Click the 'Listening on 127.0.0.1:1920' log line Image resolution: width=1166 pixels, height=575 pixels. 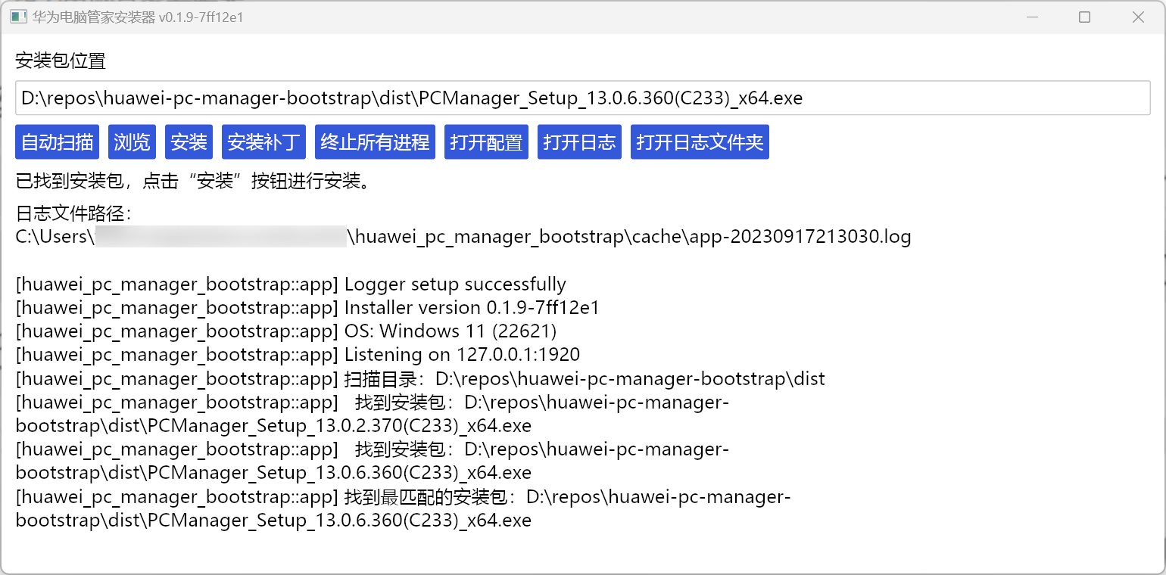tap(298, 355)
